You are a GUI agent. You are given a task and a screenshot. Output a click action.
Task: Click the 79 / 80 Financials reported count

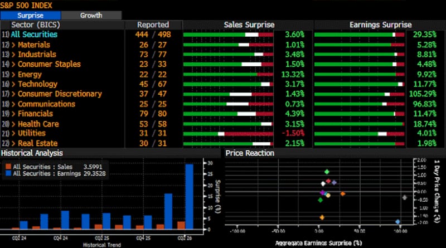pos(153,114)
